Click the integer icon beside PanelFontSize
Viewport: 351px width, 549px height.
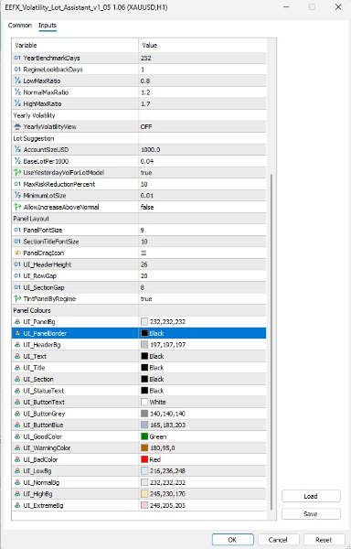pyautogui.click(x=17, y=230)
